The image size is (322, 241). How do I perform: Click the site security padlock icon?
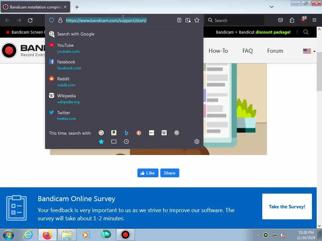(x=60, y=20)
